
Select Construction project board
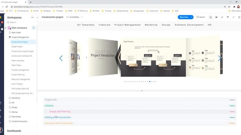[x=23, y=42]
